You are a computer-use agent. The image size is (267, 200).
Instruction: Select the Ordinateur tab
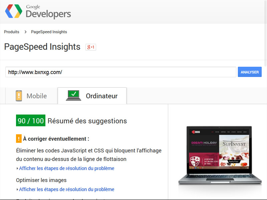(x=92, y=96)
